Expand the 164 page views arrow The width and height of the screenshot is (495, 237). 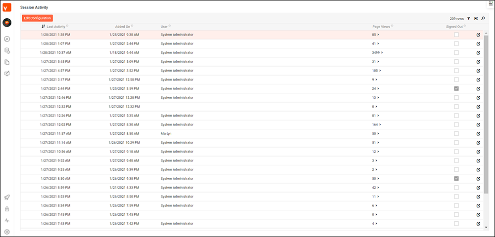click(x=380, y=125)
